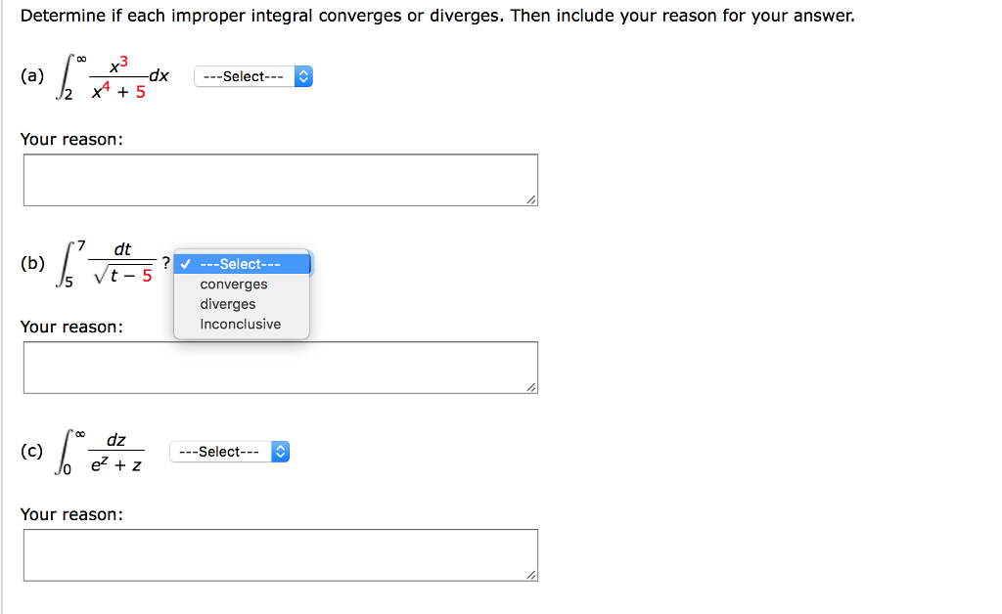The image size is (1002, 614).
Task: Click the resize handle of part (b) reason box
Action: (x=532, y=389)
